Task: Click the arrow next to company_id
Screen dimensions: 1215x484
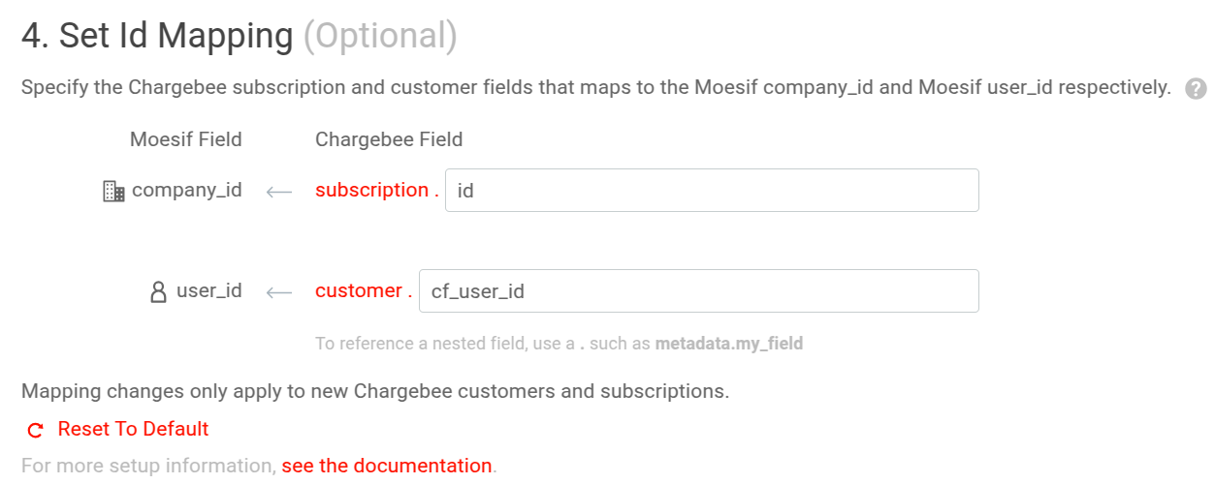Action: [279, 192]
